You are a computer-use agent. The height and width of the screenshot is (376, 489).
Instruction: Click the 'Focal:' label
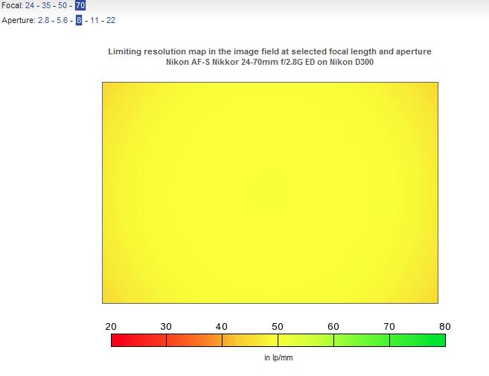[x=12, y=5]
